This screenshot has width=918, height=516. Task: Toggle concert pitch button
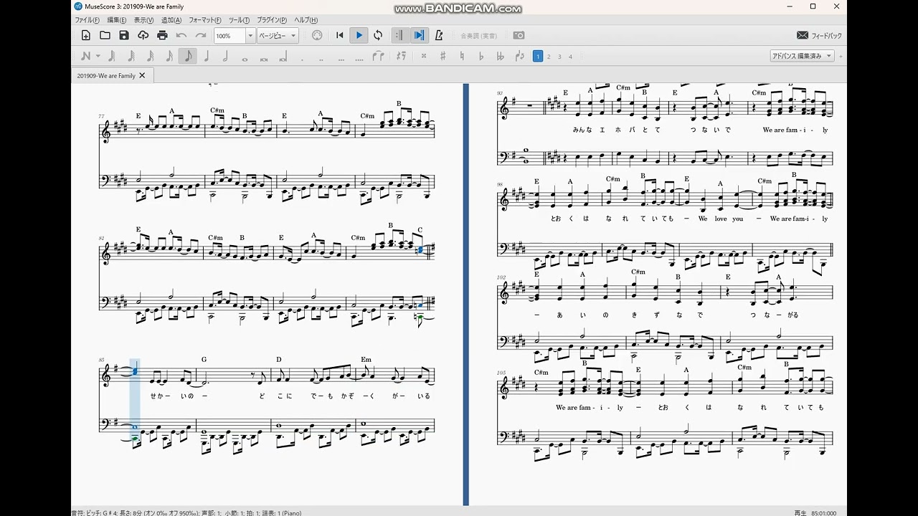[478, 35]
